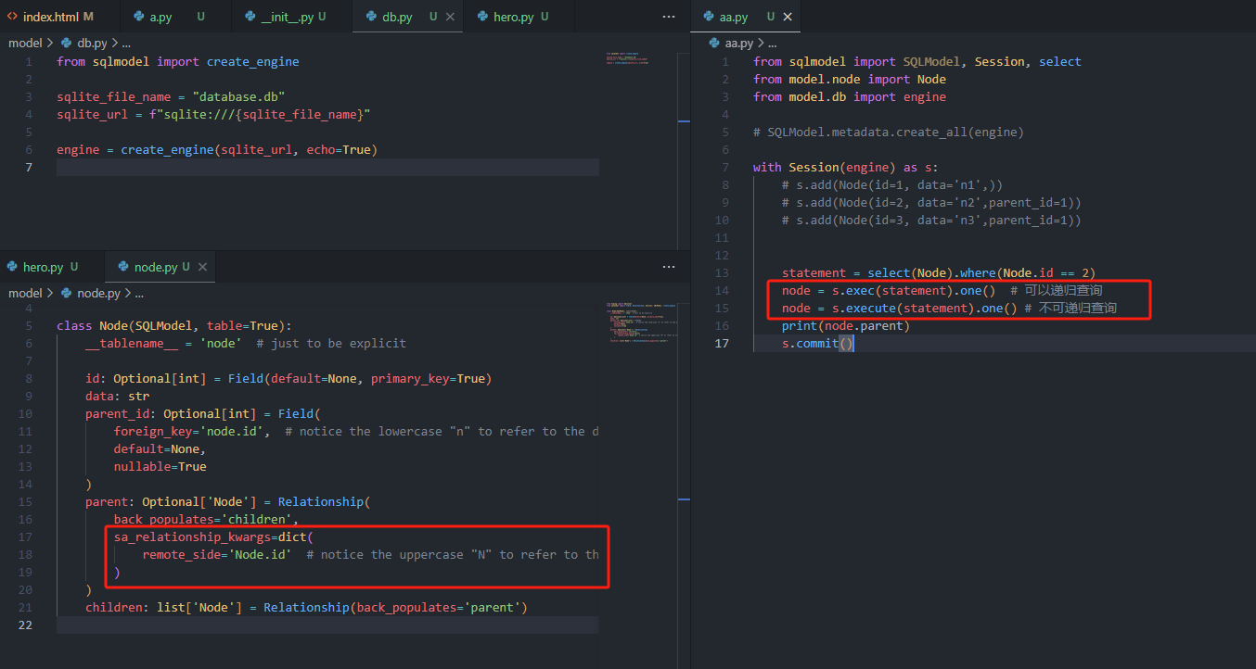
Task: Click 's.execute(statement).one()' on line 15
Action: click(x=924, y=308)
